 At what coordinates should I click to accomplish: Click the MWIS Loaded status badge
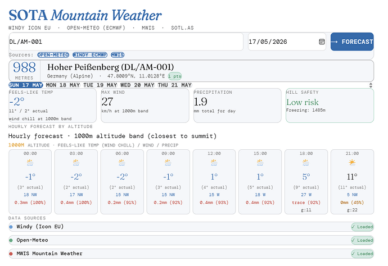click(x=362, y=254)
